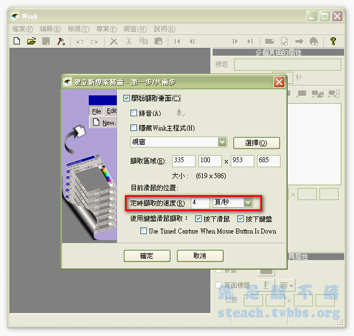
Task: Click the Copy toolbar icon
Action: point(144,41)
